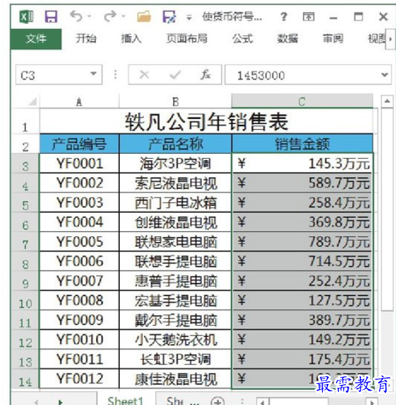This screenshot has width=396, height=405.
Task: Save the workbook with the floppy icon
Action: tap(51, 17)
